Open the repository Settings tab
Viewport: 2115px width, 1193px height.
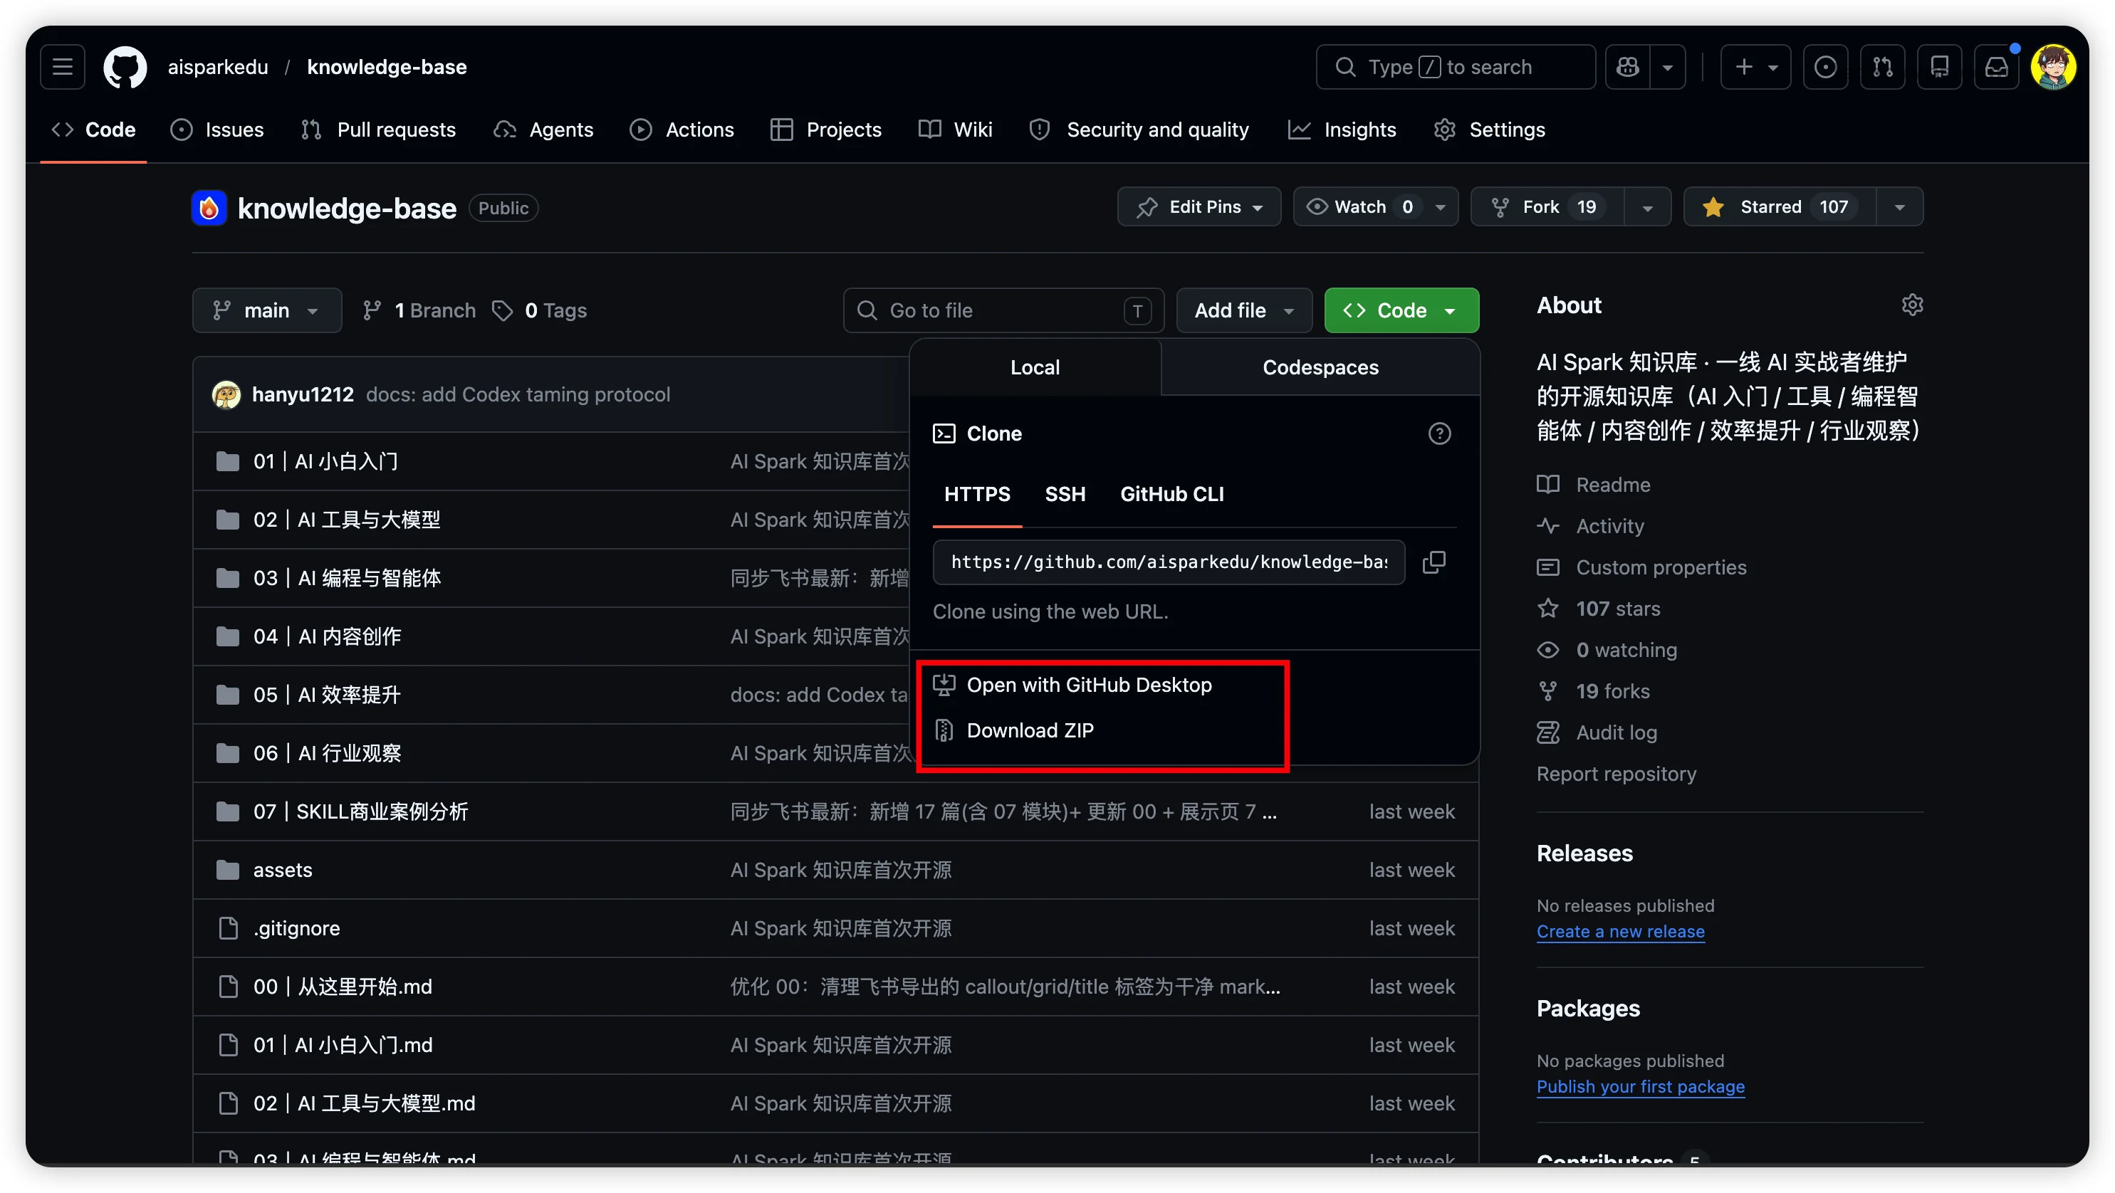tap(1489, 130)
